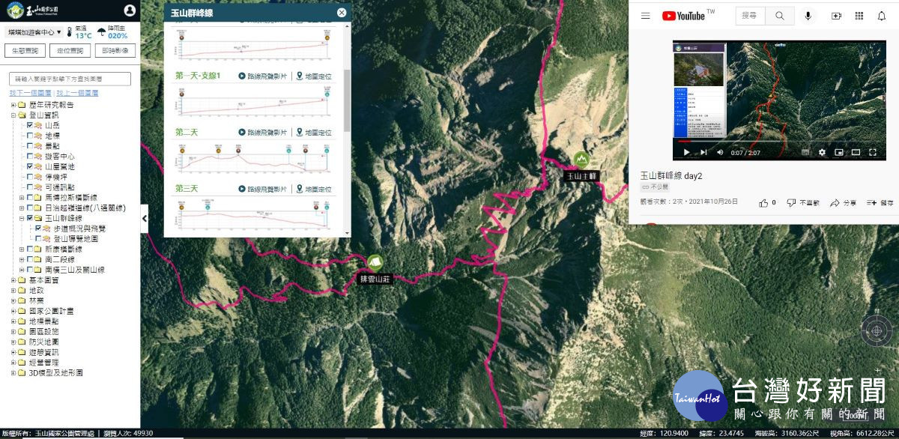Click the 第二天 elevation profile chart
The width and height of the screenshot is (899, 439).
(x=255, y=159)
